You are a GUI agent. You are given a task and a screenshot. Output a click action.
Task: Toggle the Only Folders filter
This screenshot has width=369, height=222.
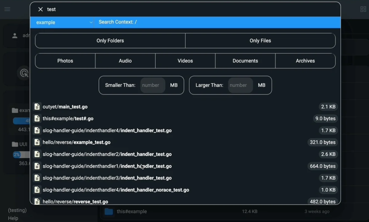110,41
